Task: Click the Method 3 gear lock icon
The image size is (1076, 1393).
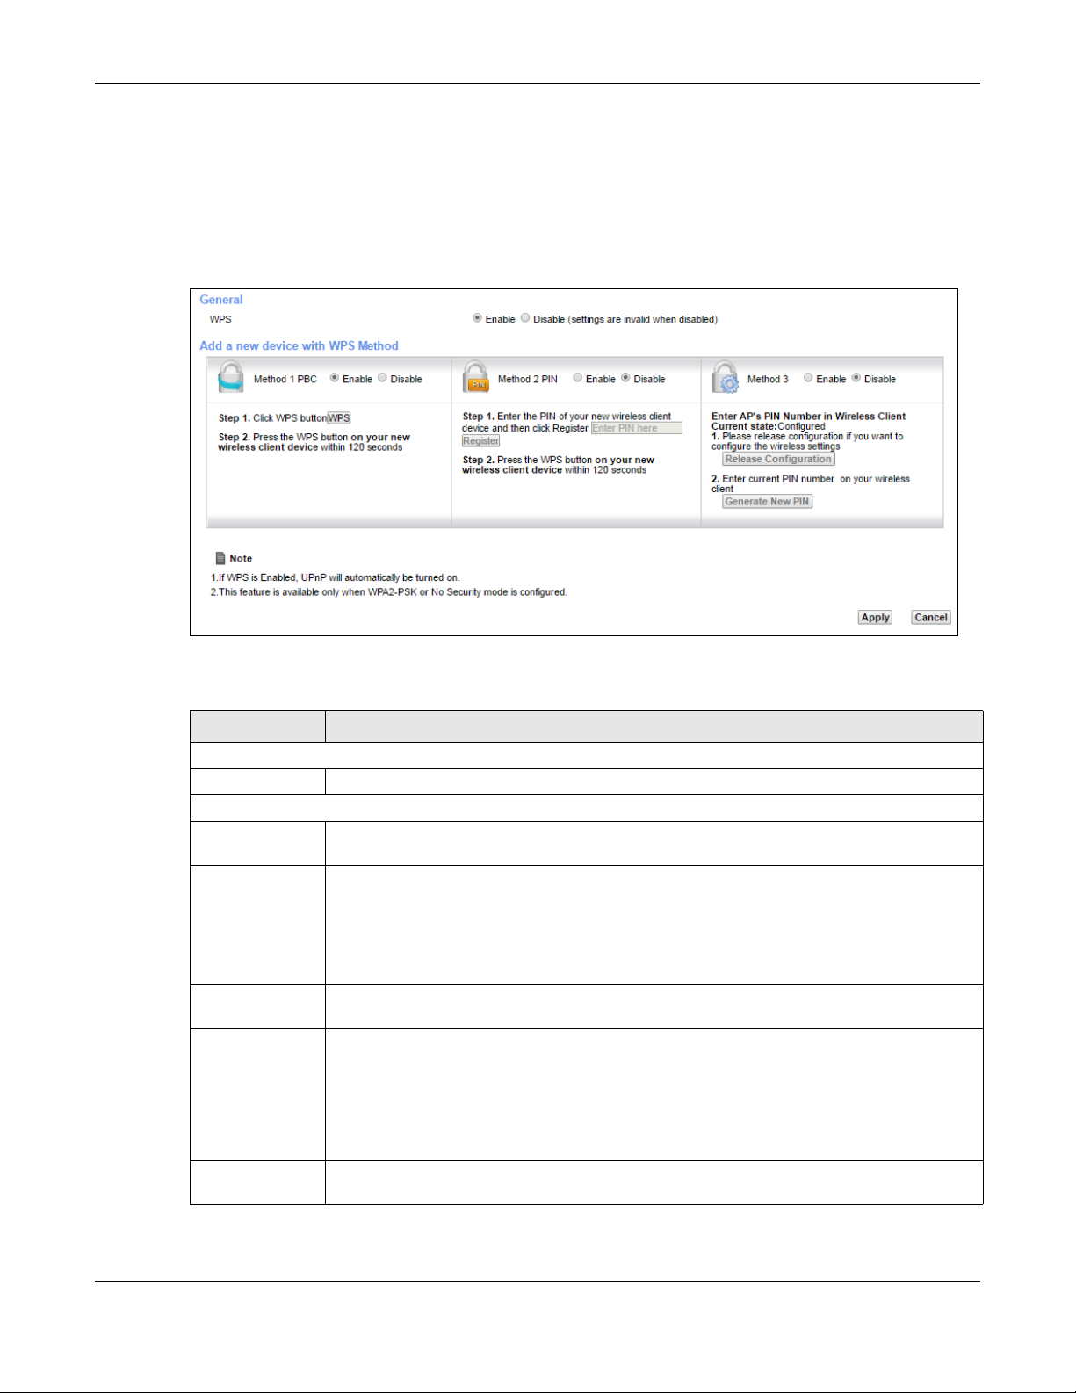Action: point(726,378)
